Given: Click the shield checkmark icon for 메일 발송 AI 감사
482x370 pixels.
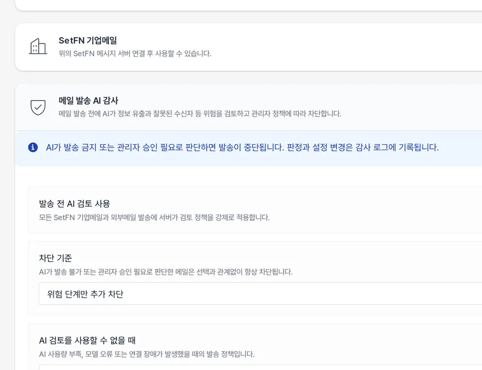Looking at the screenshot, I should coord(38,107).
